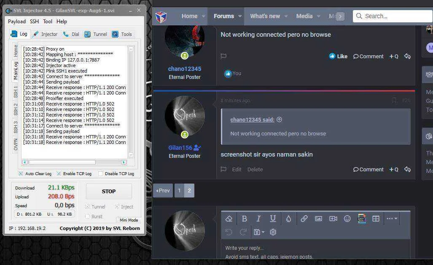Toggle underline formatting in reply editor
The image size is (433, 265).
[x=273, y=219]
